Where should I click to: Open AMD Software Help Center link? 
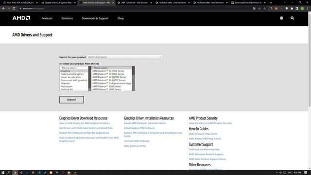tap(203, 134)
